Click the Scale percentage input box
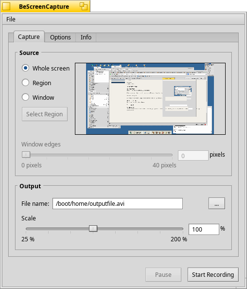The width and height of the screenshot is (247, 289). (x=204, y=230)
